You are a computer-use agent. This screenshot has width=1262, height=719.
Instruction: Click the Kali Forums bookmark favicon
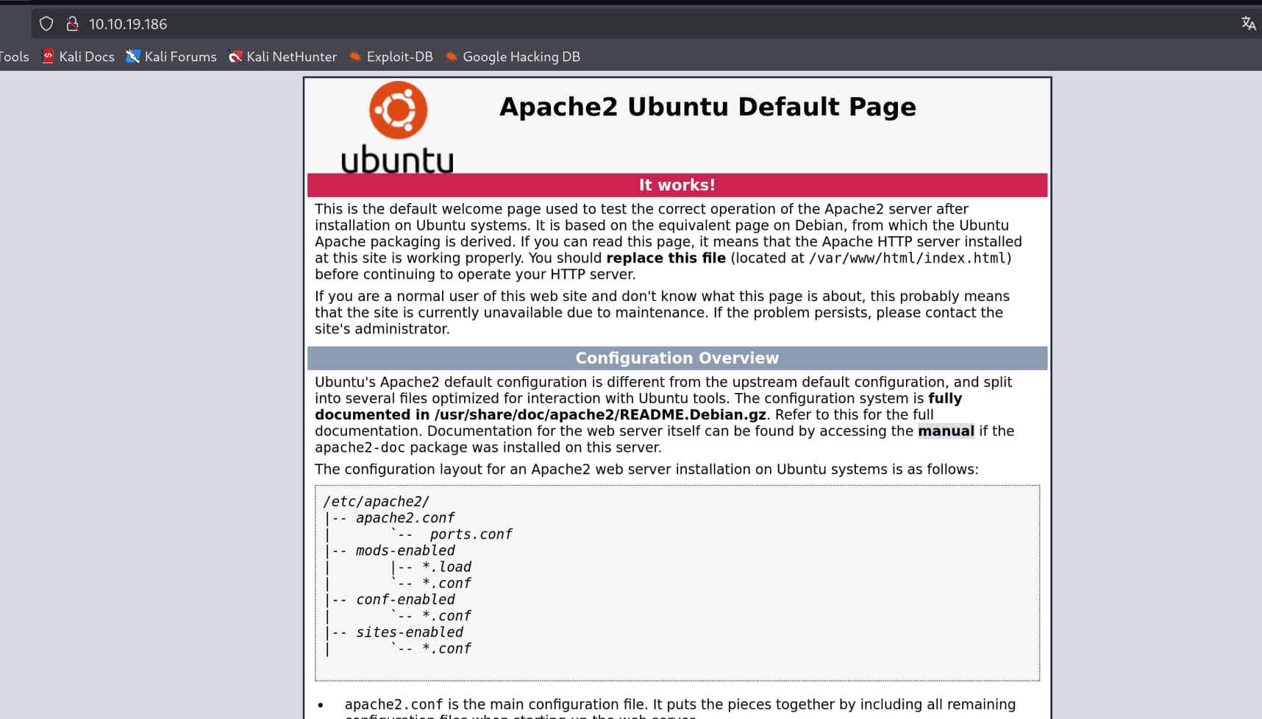point(133,57)
